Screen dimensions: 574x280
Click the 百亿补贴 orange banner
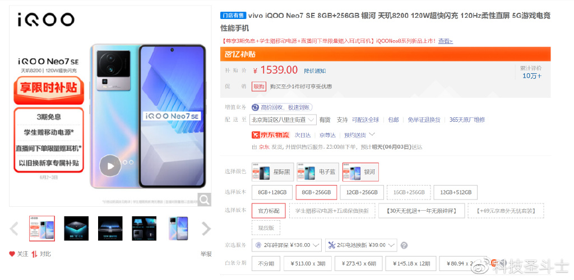[386, 54]
